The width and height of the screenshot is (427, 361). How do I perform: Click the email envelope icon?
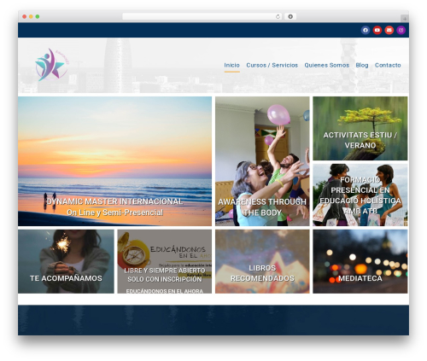(x=389, y=30)
